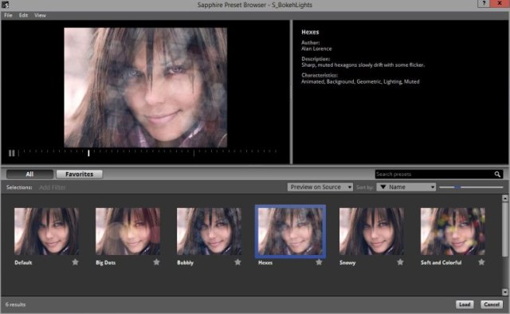Open the File menu
Viewport: 510px width, 314px height.
(x=8, y=15)
